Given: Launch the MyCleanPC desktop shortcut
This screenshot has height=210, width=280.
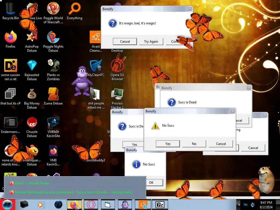Looking at the screenshot, I should (96, 68).
